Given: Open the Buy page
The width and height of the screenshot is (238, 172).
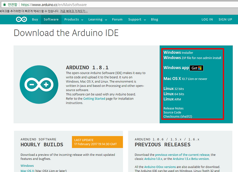Looking at the screenshot, I should click(35, 20).
